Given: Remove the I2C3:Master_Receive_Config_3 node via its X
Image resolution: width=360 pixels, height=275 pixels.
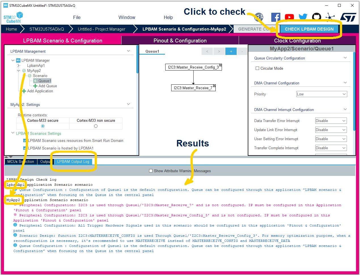Looking at the screenshot, I should tap(221, 65).
